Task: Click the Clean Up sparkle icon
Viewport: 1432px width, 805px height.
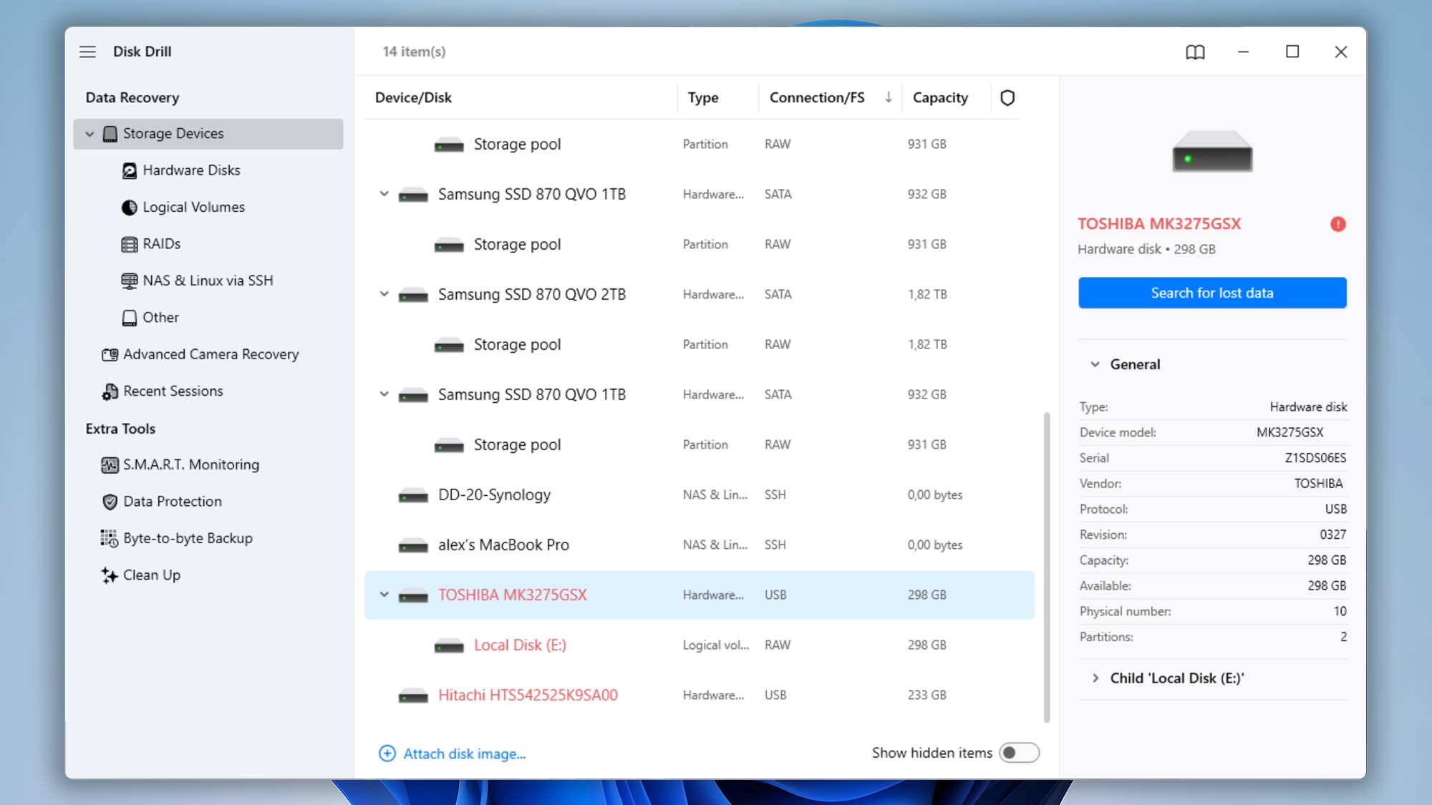Action: (x=109, y=575)
